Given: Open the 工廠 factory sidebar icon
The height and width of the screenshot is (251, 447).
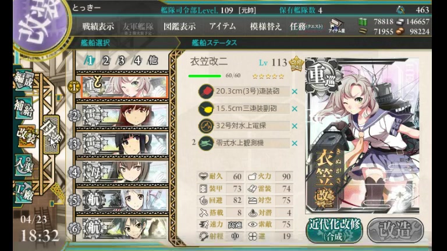Looking at the screenshot, I should [24, 192].
